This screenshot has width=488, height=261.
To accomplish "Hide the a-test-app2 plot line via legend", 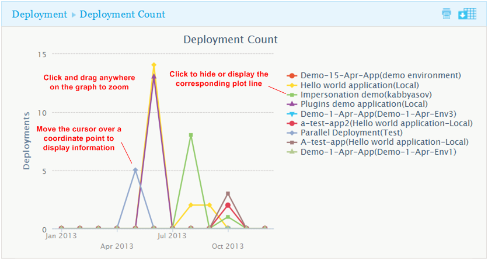I will [379, 123].
